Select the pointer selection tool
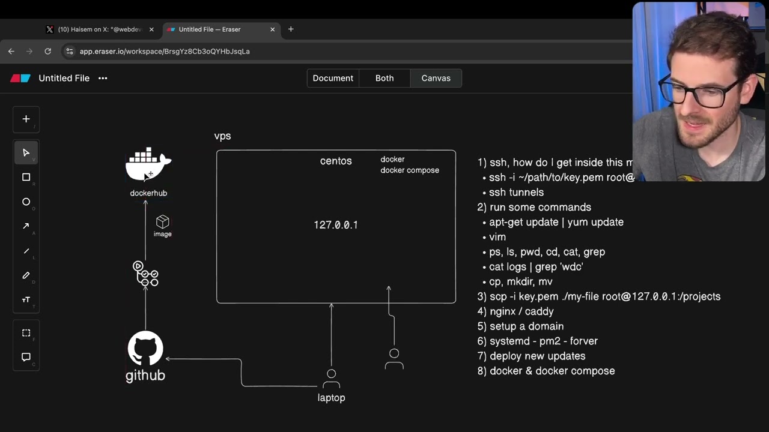Image resolution: width=769 pixels, height=432 pixels. coord(26,152)
